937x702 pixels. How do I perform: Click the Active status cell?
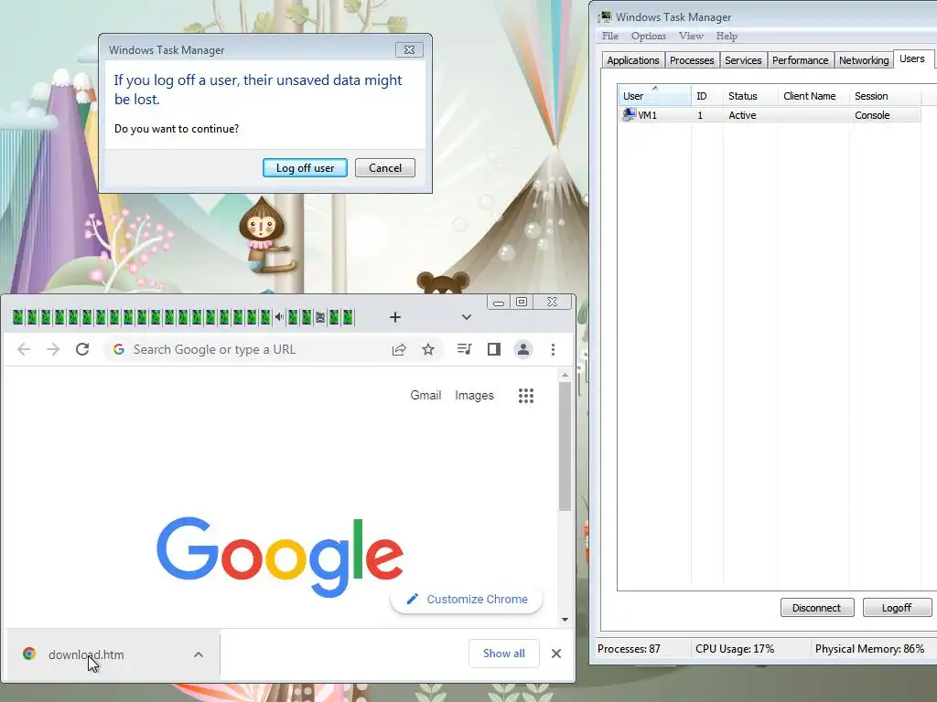pos(742,115)
